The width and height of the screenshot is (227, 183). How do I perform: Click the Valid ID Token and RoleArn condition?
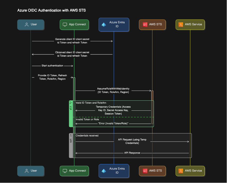coord(91,103)
